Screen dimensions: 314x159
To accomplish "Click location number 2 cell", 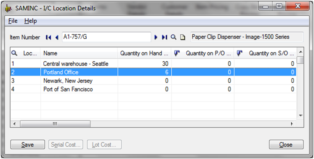I will 25,72.
